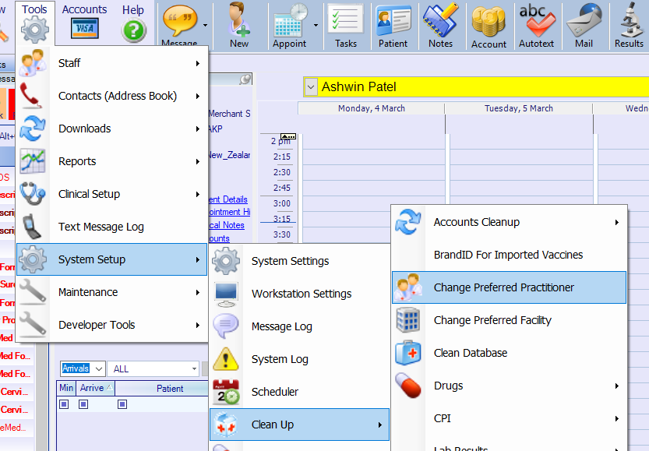
Task: Open the Appoint button dropdown arrow
Action: pyautogui.click(x=316, y=25)
